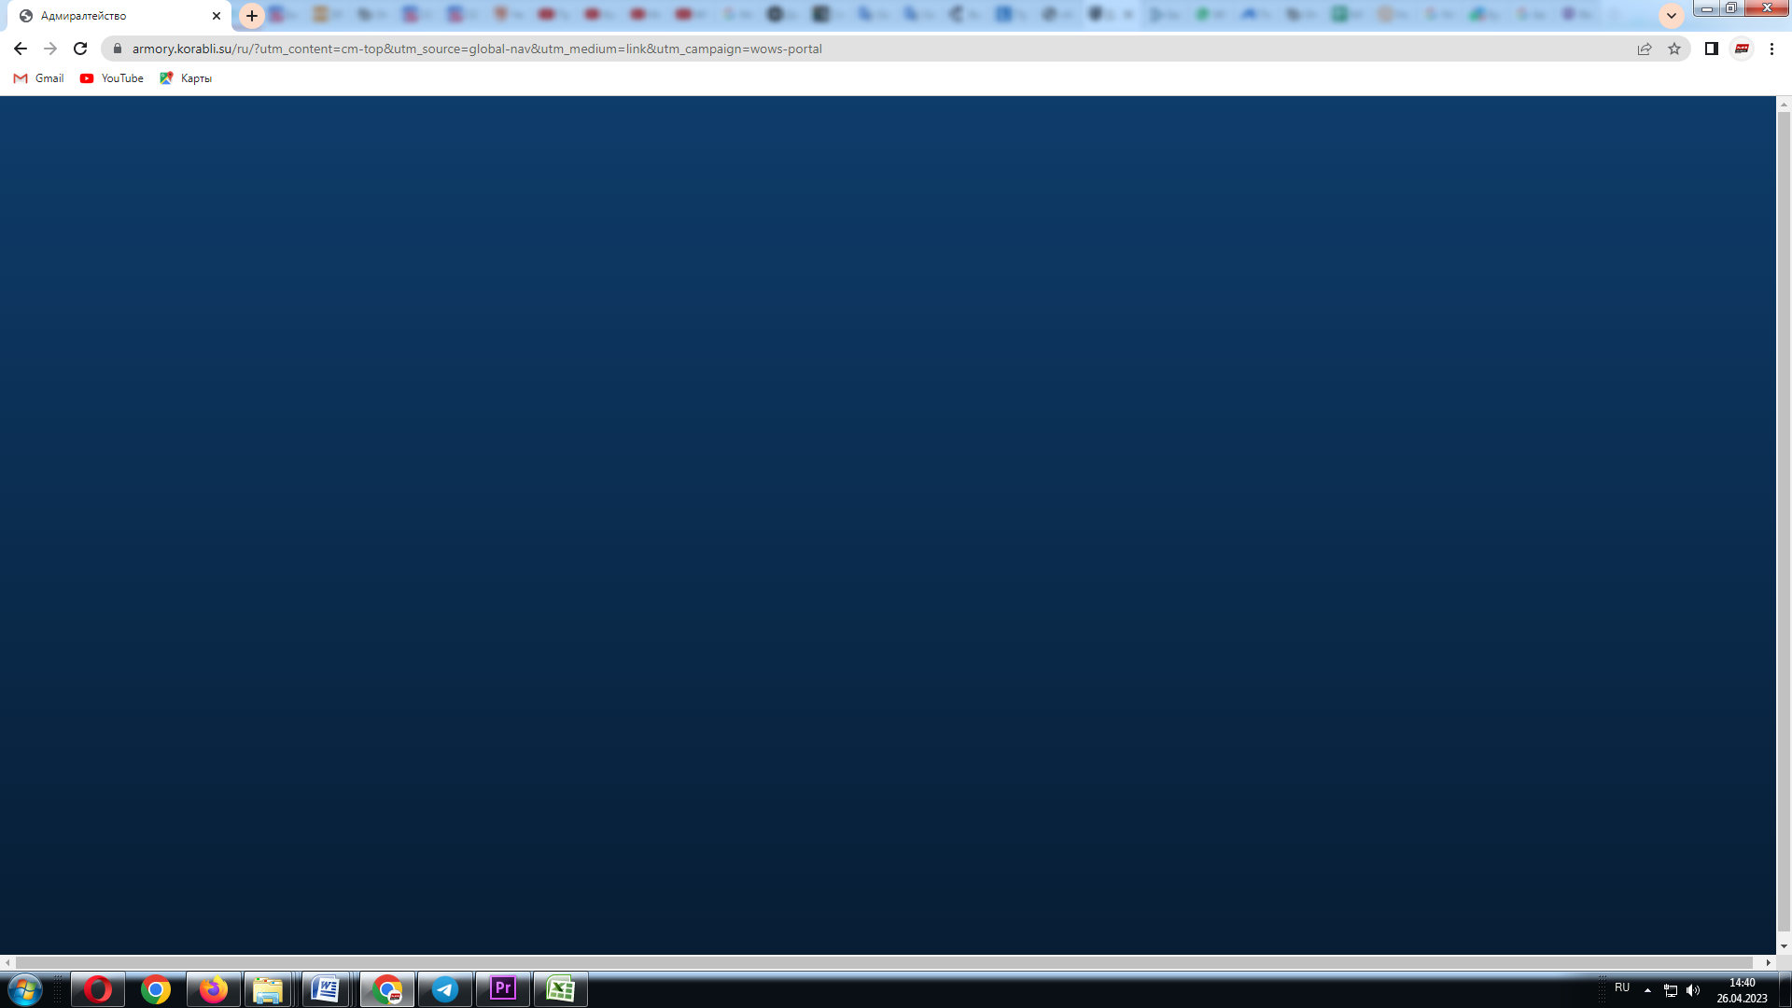This screenshot has height=1008, width=1792.
Task: Share this page using the share icon
Action: 1645,49
